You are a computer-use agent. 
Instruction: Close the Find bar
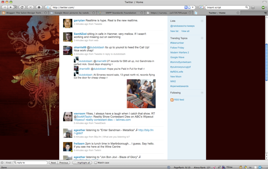tap(2, 163)
